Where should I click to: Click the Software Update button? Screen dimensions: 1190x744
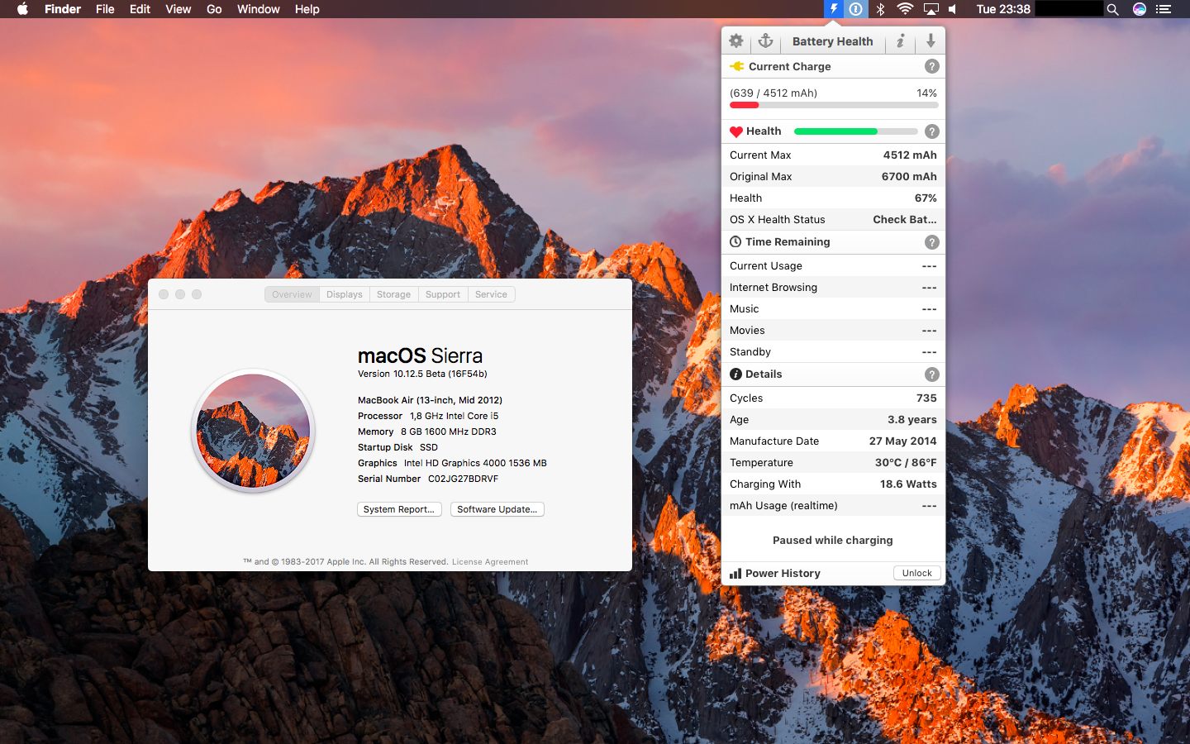point(497,509)
